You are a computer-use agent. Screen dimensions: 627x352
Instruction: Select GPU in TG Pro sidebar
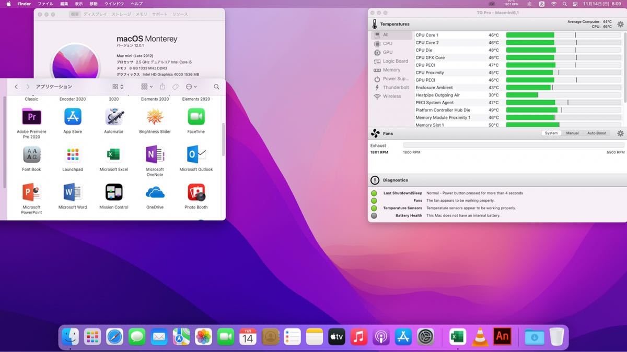(x=388, y=52)
